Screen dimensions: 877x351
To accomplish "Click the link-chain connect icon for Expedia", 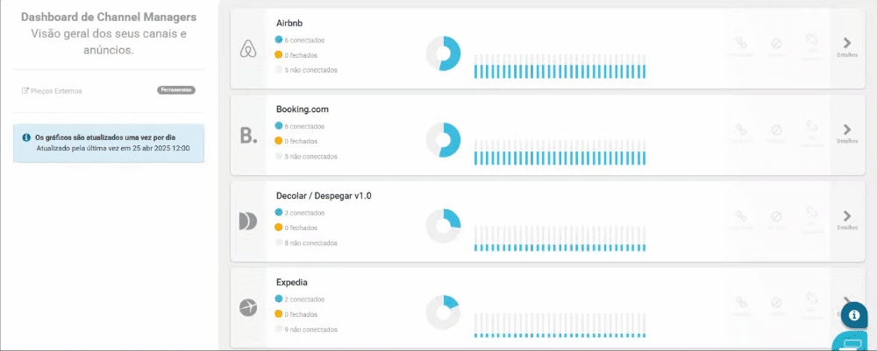I will pos(740,302).
